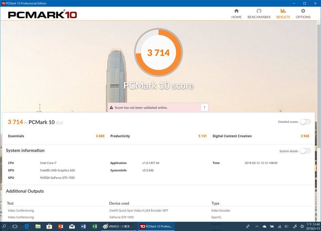Click the taskbar Search magnifier icon
Viewport: 321px width, 231px height.
click(x=4, y=226)
